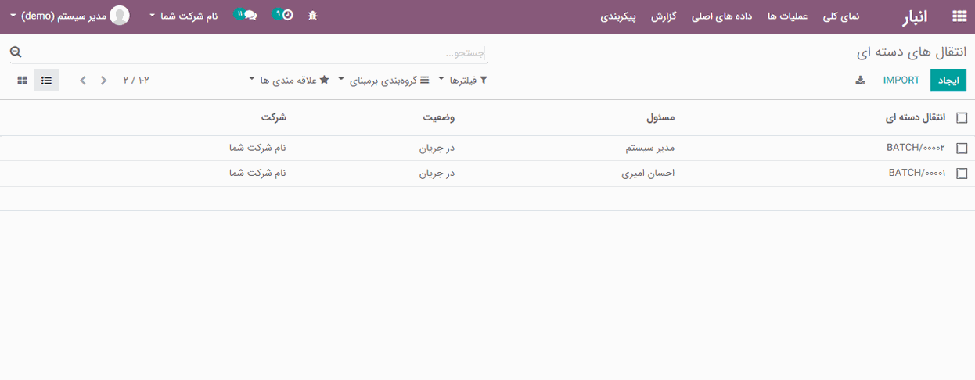The width and height of the screenshot is (975, 380).
Task: Open the عملیات ها menu
Action: pyautogui.click(x=786, y=16)
